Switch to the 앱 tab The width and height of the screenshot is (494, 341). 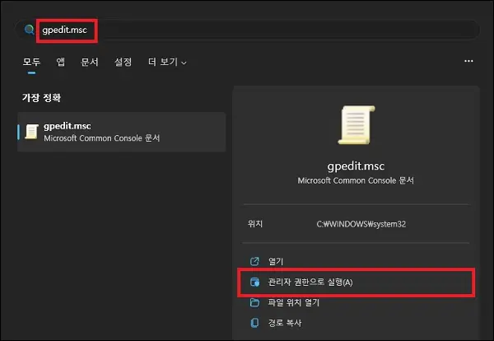coord(60,62)
